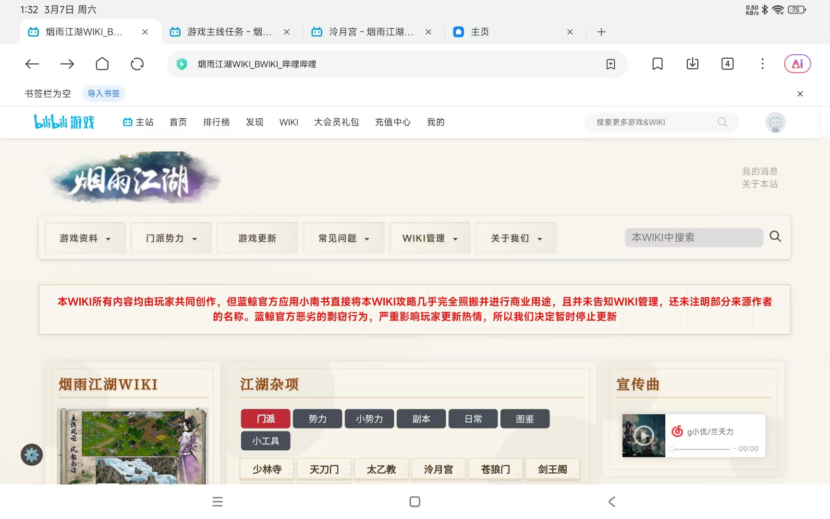Open the AI assistant button

pos(797,64)
